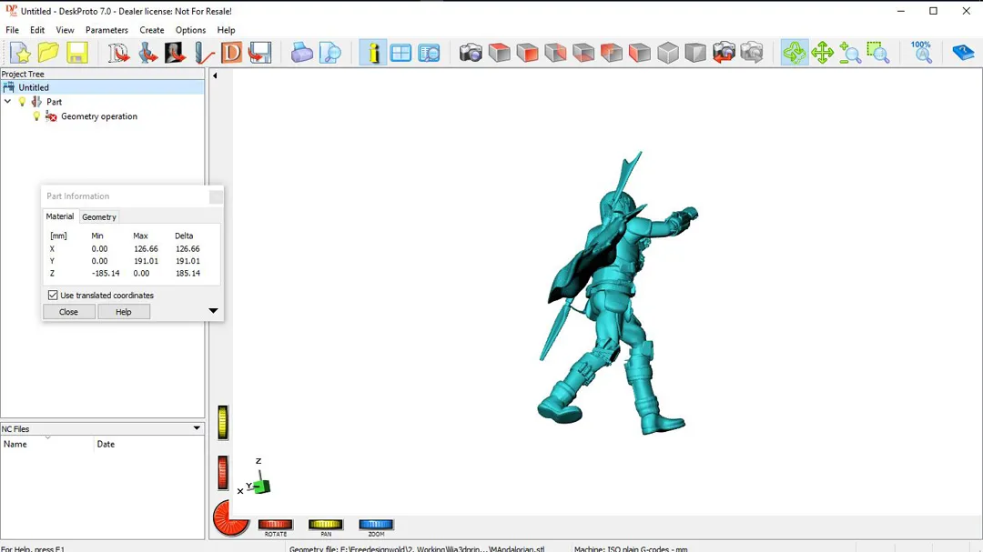Click the Print icon in toolbar
The width and height of the screenshot is (983, 552).
click(x=301, y=53)
